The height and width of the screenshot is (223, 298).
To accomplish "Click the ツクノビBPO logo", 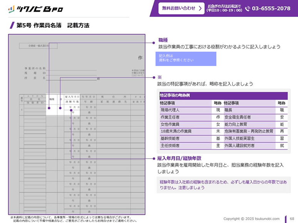I will point(35,9).
